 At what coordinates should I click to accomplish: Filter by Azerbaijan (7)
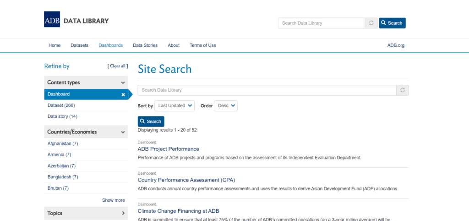tap(62, 166)
